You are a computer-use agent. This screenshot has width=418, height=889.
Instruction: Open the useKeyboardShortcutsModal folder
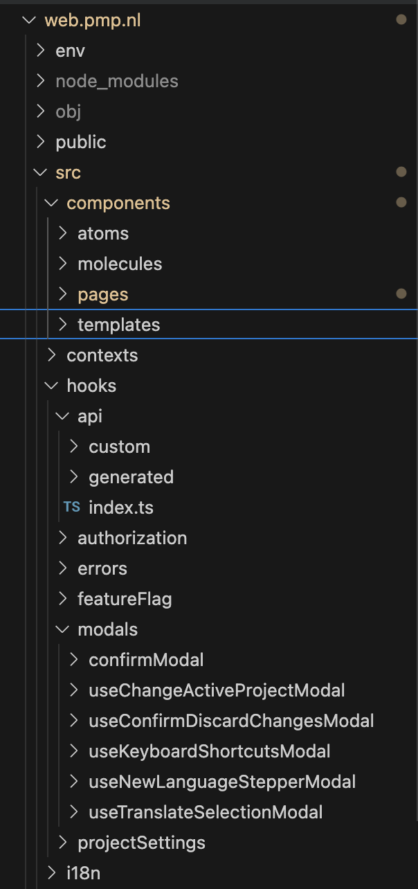209,751
